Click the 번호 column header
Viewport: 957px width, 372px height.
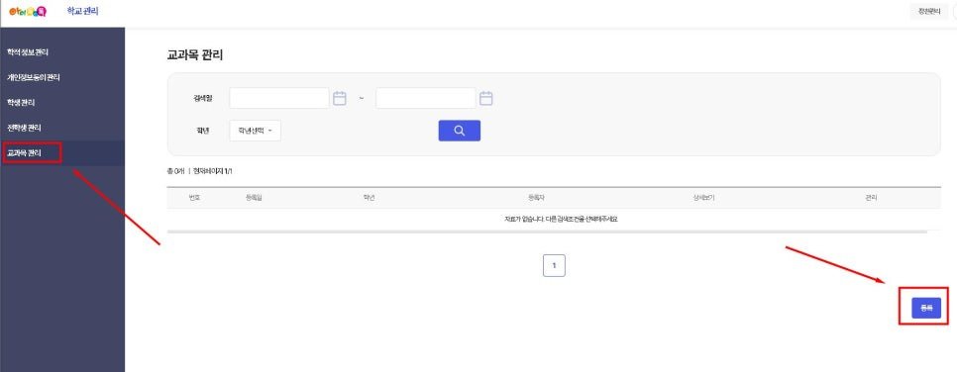click(195, 198)
